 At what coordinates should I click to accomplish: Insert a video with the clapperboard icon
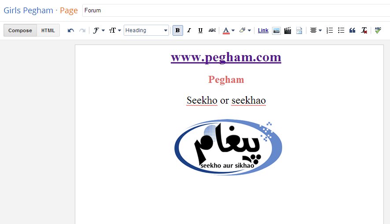[287, 31]
